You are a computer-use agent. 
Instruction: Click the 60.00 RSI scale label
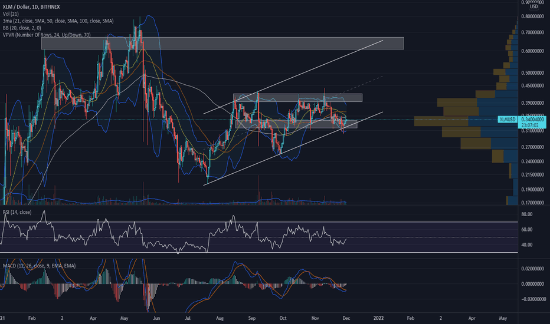tap(527, 229)
